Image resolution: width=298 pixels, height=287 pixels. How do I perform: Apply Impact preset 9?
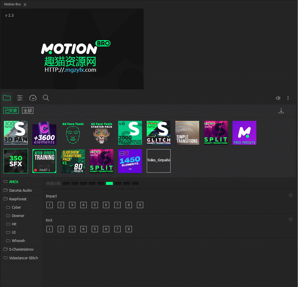[x=140, y=205]
